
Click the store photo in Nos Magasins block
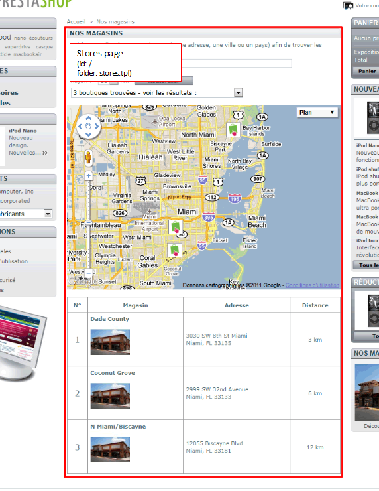tap(367, 392)
